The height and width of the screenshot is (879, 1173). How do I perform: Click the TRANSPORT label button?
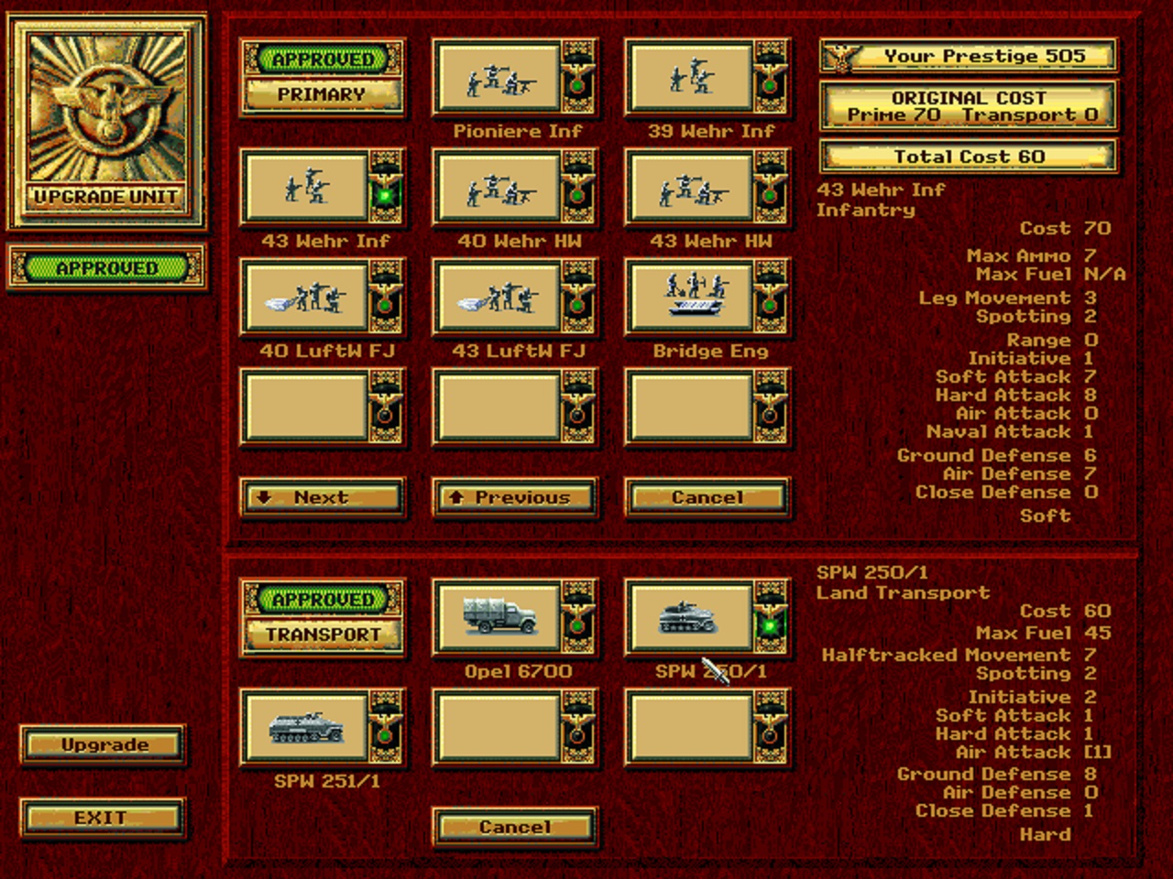[322, 635]
